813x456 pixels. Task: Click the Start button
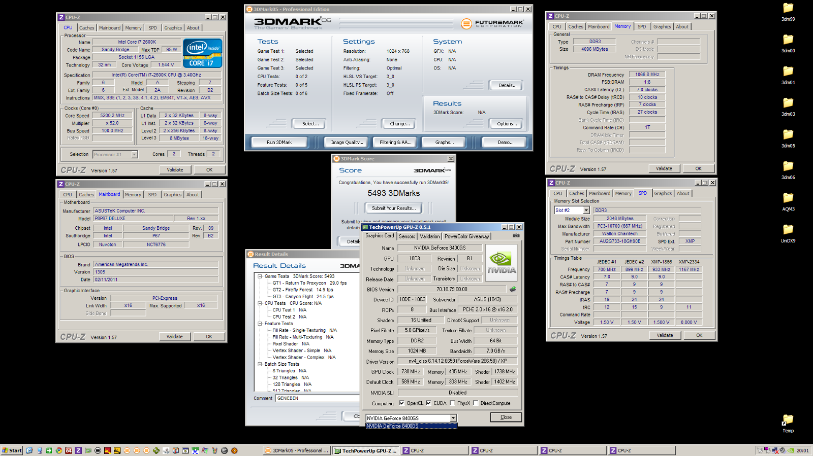coord(12,450)
